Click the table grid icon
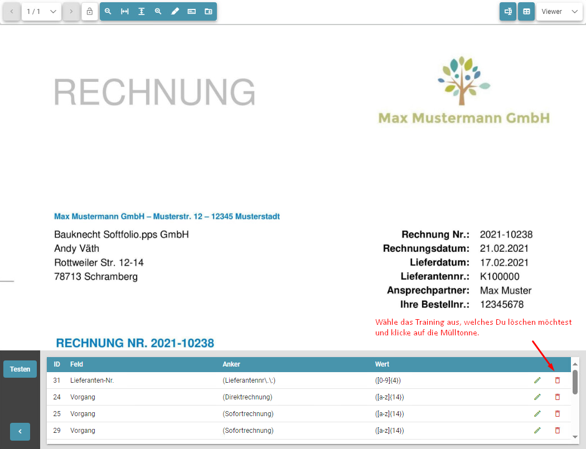Screen dimensions: 586x449 point(526,12)
